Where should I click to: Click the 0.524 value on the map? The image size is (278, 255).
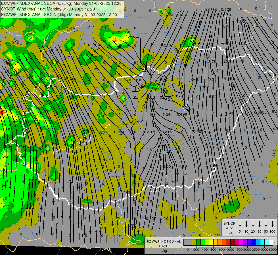tap(151, 218)
